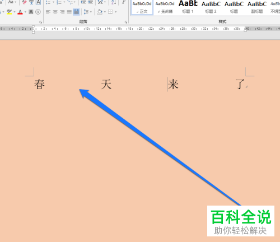Toggle center alignment

55,12
